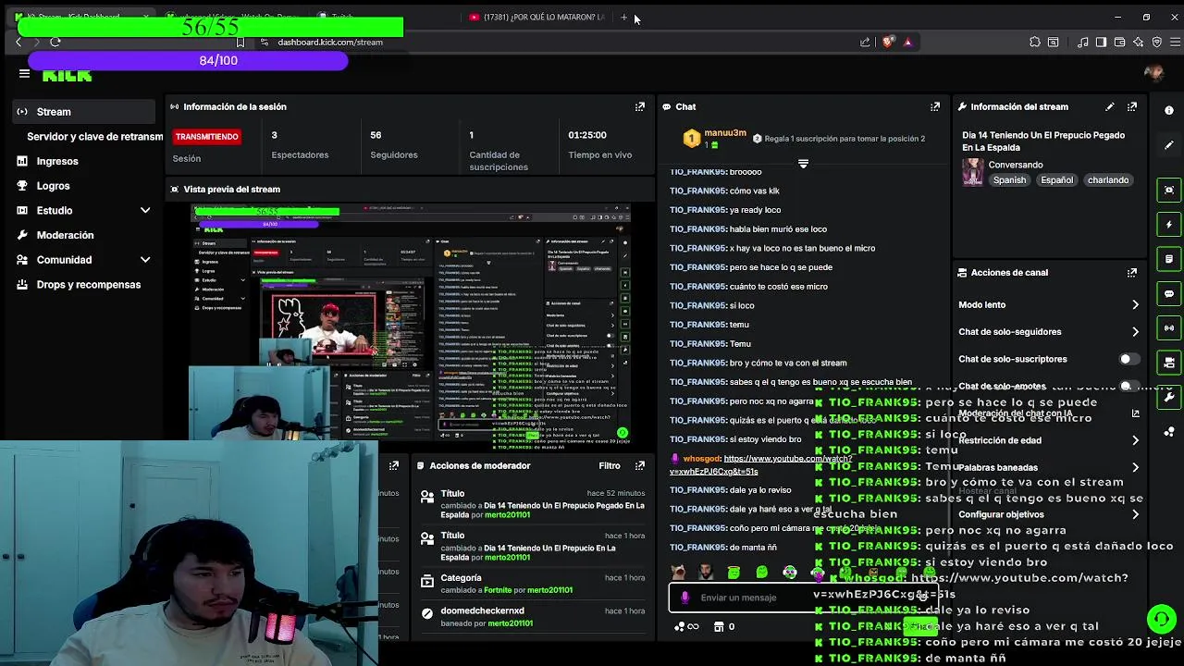Click the chat scroll-down caret
The image size is (1184, 666).
[x=803, y=164]
